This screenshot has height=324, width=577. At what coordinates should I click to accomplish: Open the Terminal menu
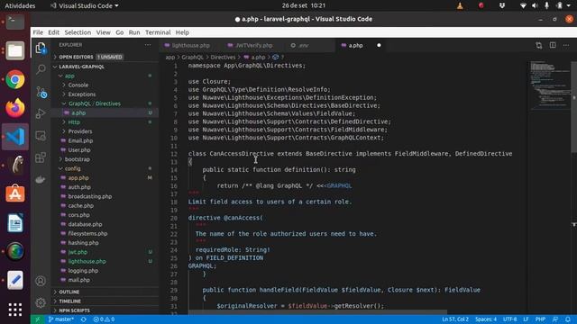point(158,32)
